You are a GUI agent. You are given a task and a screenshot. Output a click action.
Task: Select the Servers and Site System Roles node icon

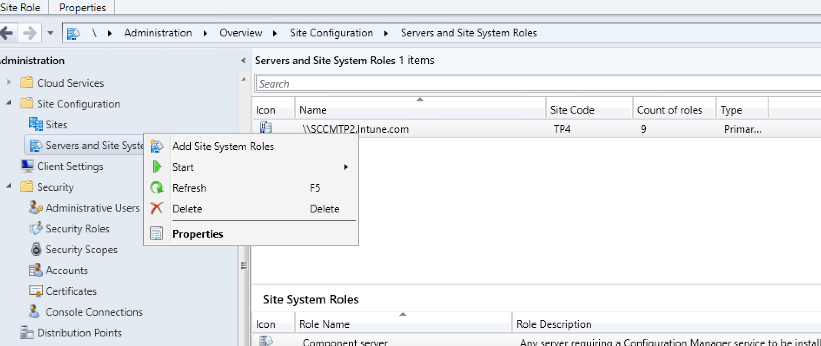point(36,146)
